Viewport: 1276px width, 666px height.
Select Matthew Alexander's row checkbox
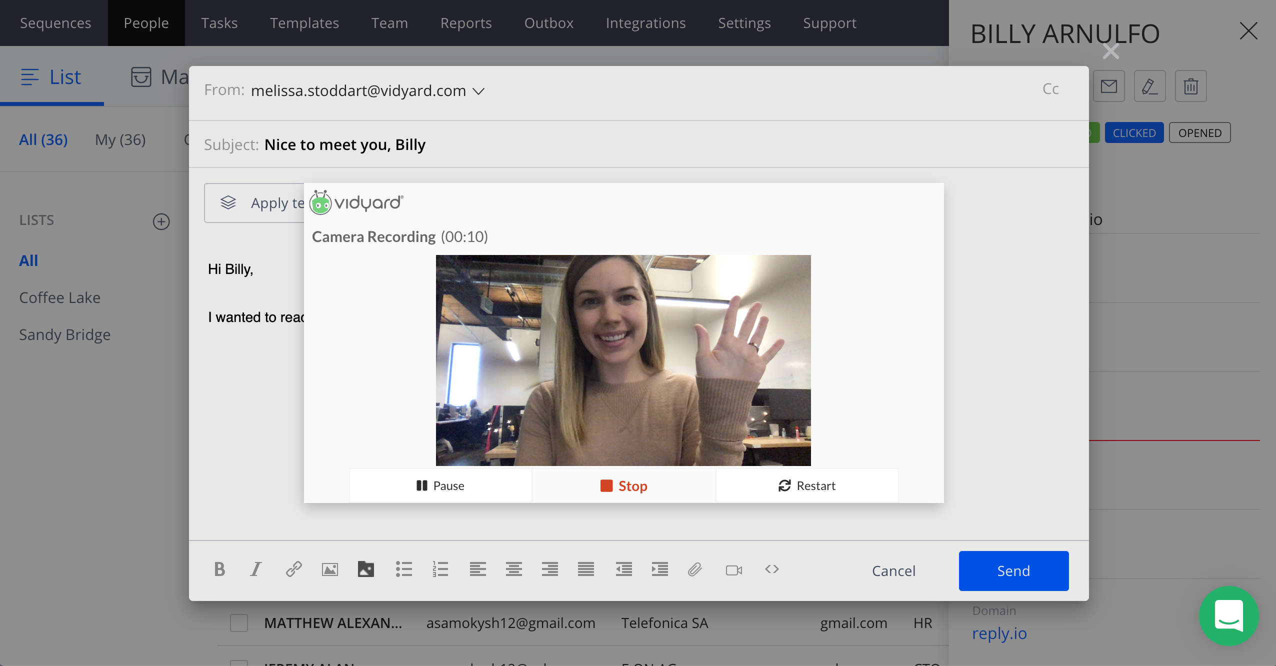coord(238,622)
